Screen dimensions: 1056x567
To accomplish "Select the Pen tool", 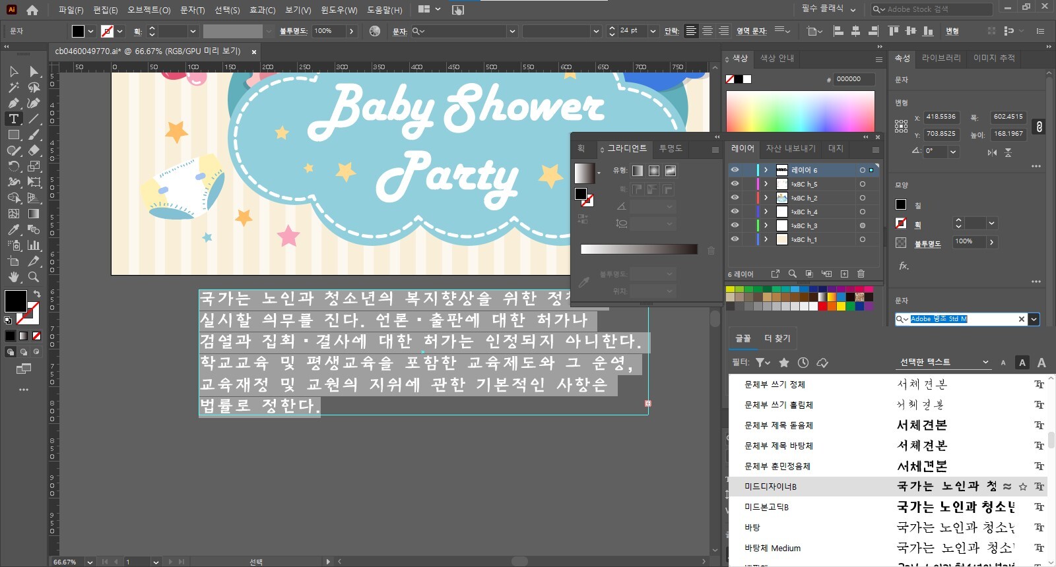I will [13, 103].
